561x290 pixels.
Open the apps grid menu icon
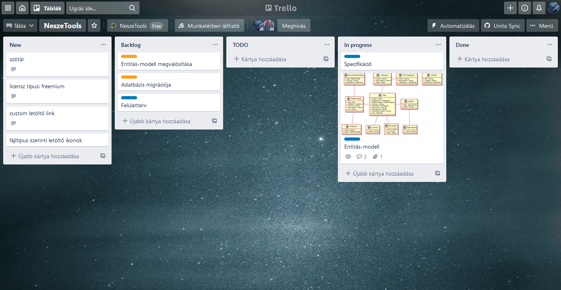(8, 8)
